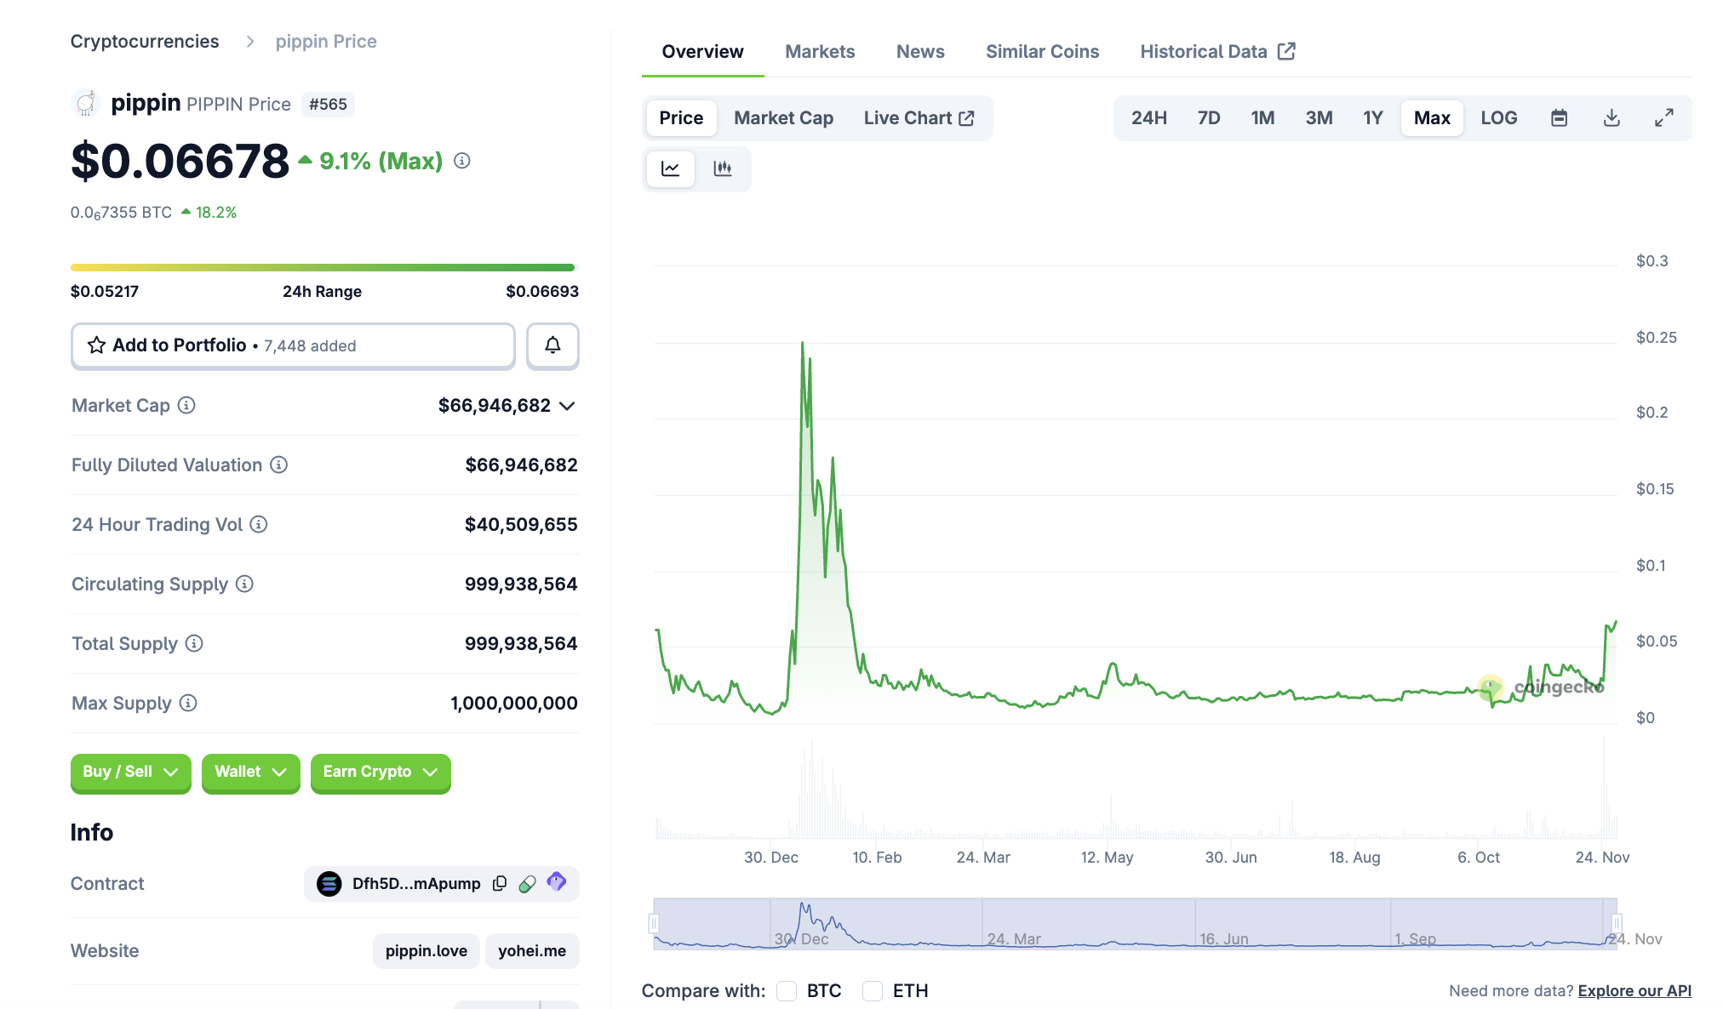The width and height of the screenshot is (1723, 1009).
Task: Enable ETH comparison checkbox
Action: pyautogui.click(x=873, y=990)
